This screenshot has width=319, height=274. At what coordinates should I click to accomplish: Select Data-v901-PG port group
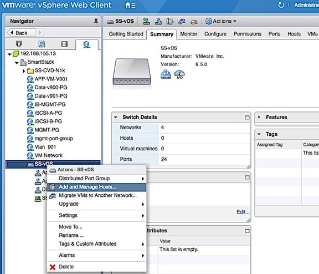51,96
